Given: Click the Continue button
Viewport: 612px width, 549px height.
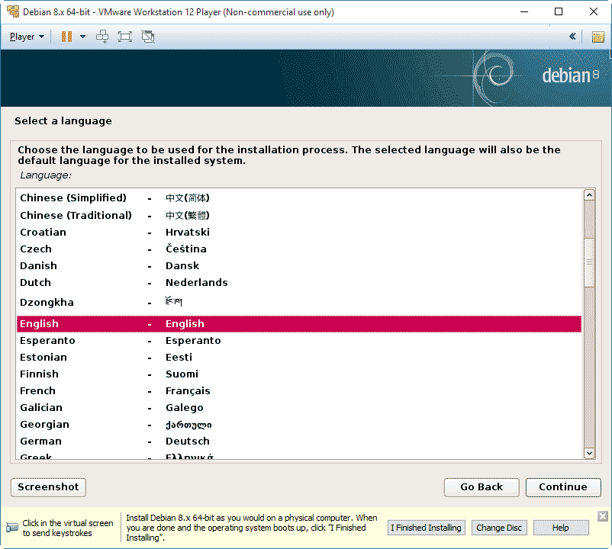Looking at the screenshot, I should click(562, 487).
